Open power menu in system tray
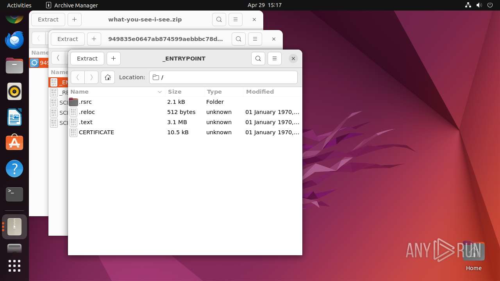 490,5
